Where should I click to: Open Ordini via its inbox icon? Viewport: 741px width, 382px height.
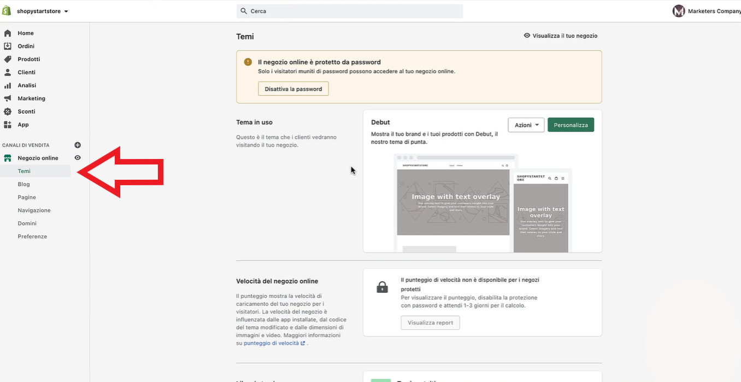8,46
